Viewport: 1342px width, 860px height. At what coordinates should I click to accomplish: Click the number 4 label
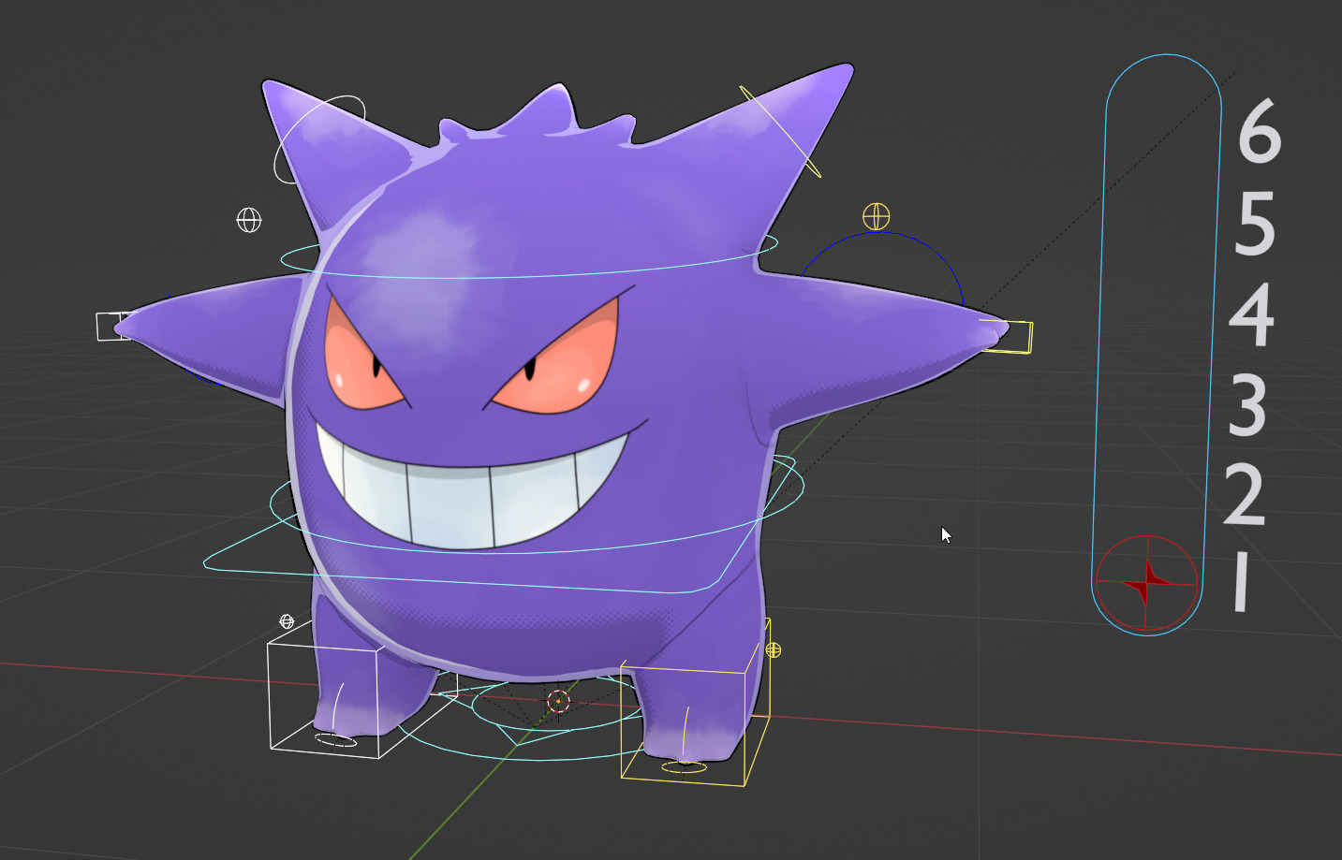(x=1251, y=313)
